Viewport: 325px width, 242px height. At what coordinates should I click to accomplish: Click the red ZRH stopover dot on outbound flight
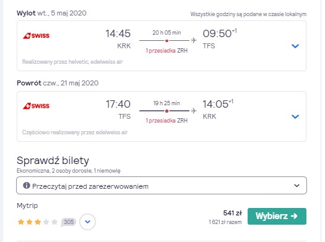167,41
